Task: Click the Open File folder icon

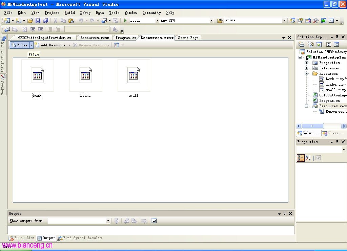Action: pyautogui.click(x=30, y=21)
